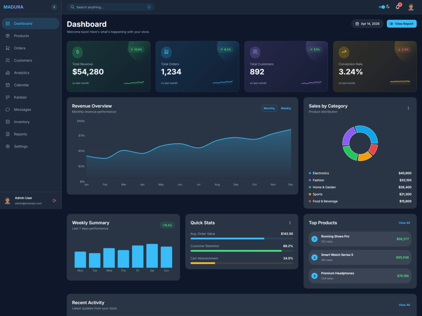Focus the Search anything field
Screen dimensions: 422x316
coord(111,7)
